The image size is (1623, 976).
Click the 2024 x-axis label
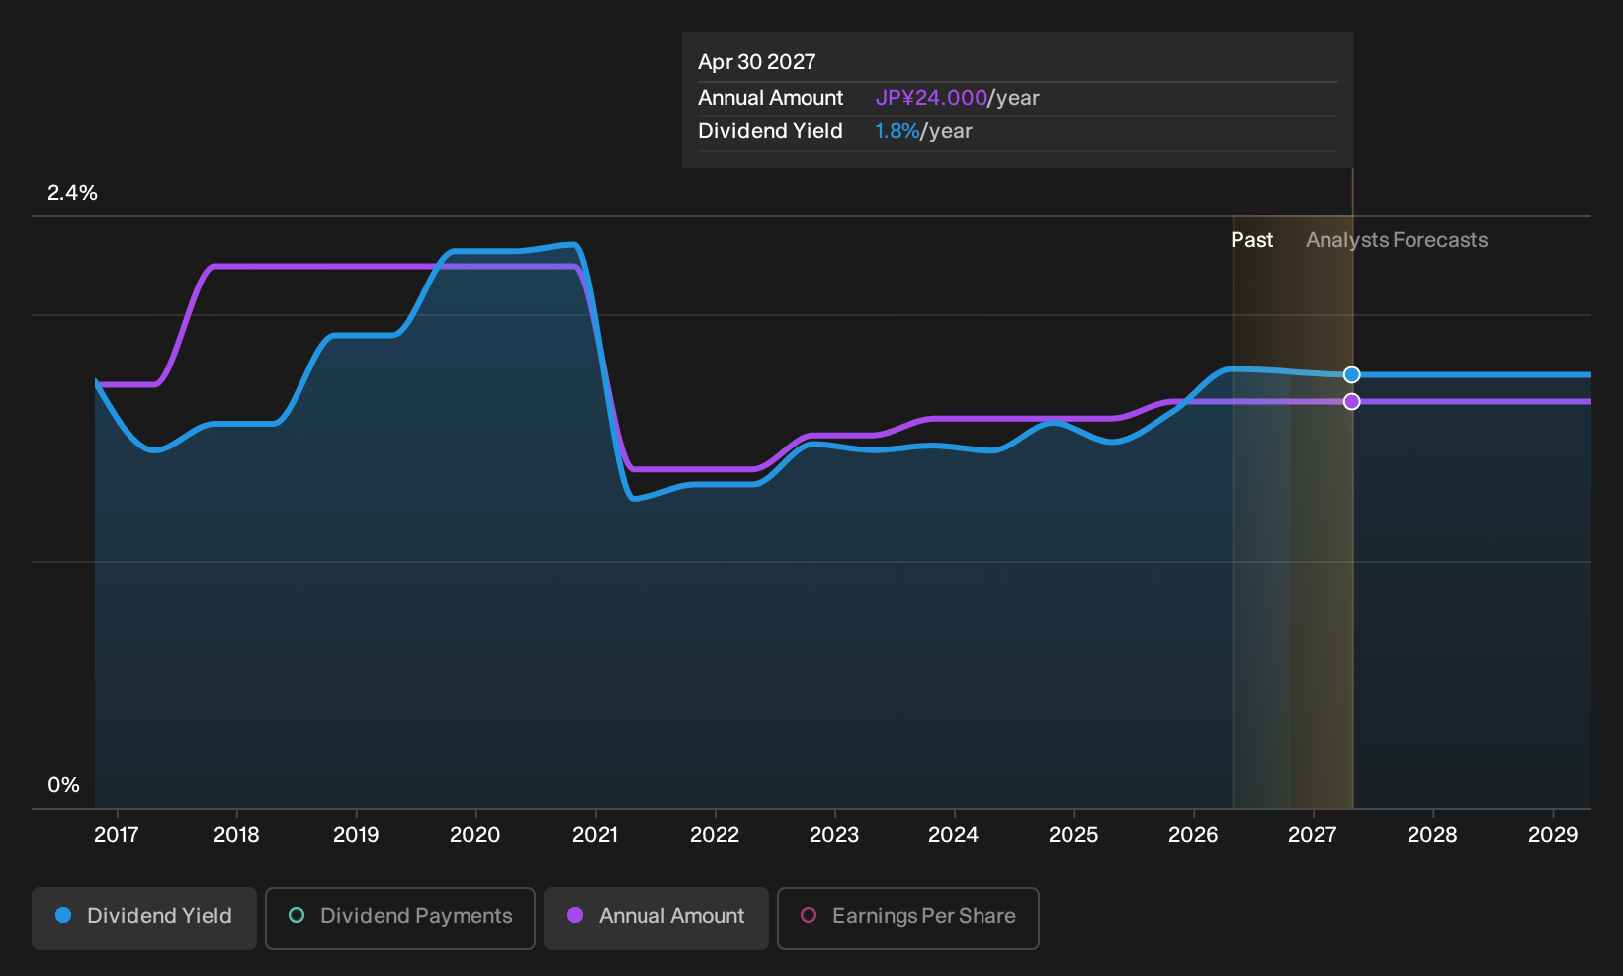[x=954, y=835]
